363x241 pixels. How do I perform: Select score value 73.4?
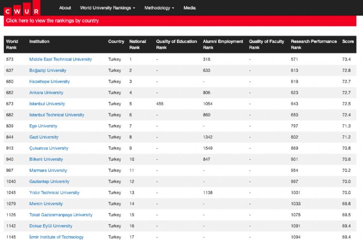coord(347,59)
